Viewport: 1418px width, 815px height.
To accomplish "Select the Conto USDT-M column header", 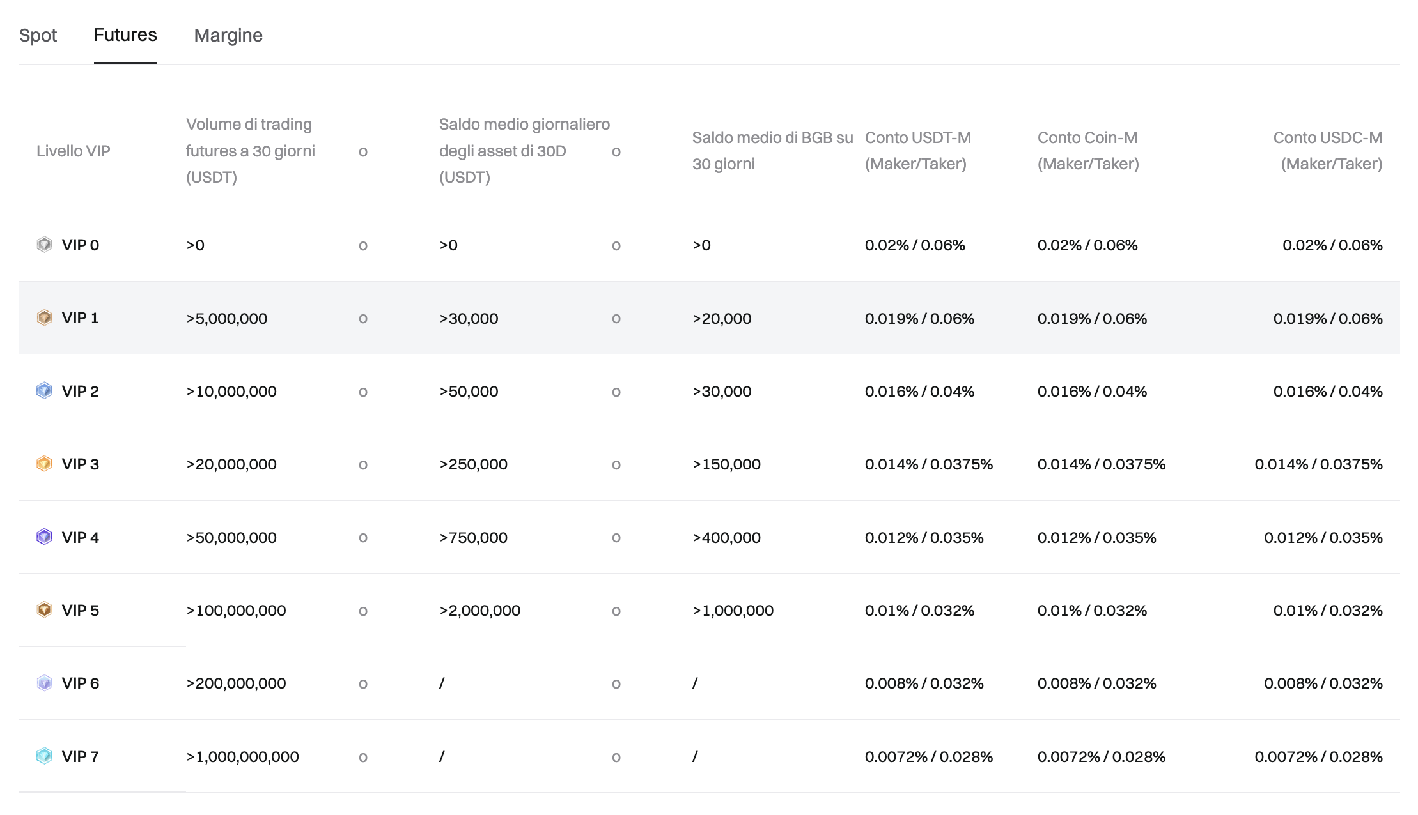I will pos(918,151).
